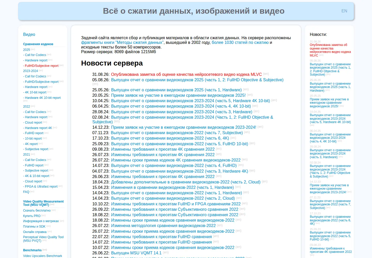Open Новости sidebar item dated 14.12.23

coord(329,189)
